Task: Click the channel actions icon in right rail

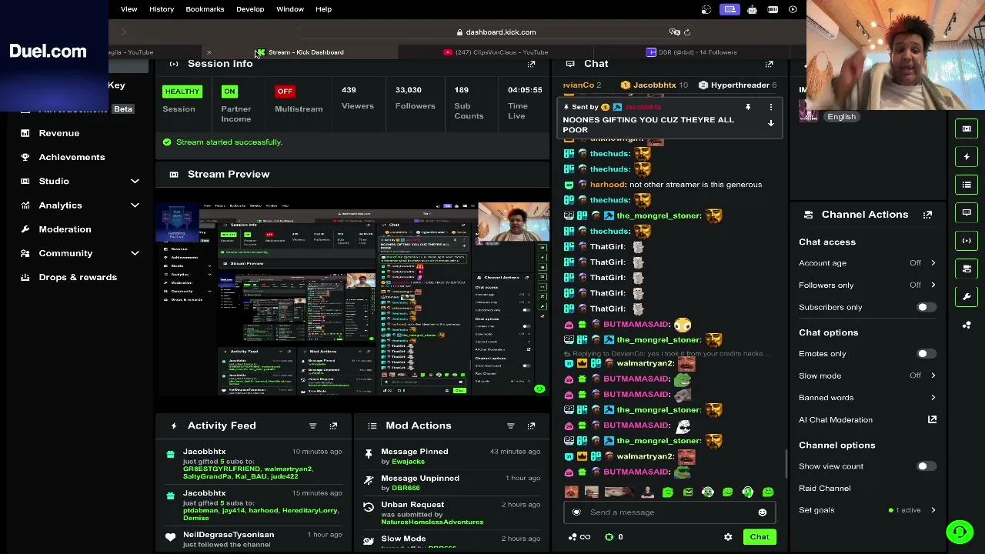Action: pos(967,269)
